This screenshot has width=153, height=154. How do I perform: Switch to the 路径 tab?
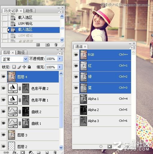[21, 52]
